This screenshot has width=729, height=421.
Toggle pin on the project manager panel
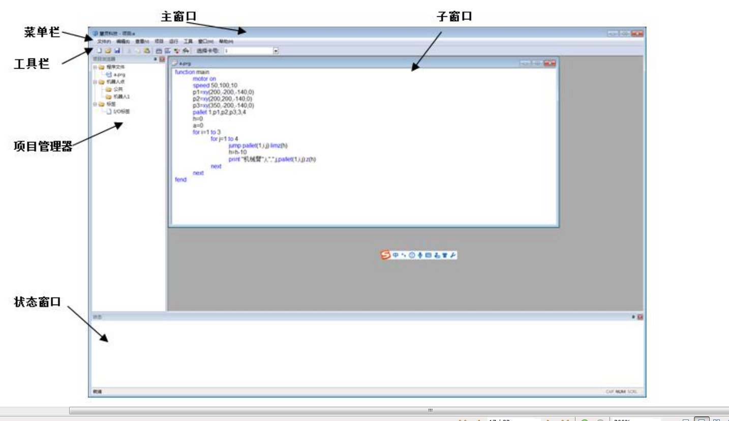pyautogui.click(x=156, y=59)
